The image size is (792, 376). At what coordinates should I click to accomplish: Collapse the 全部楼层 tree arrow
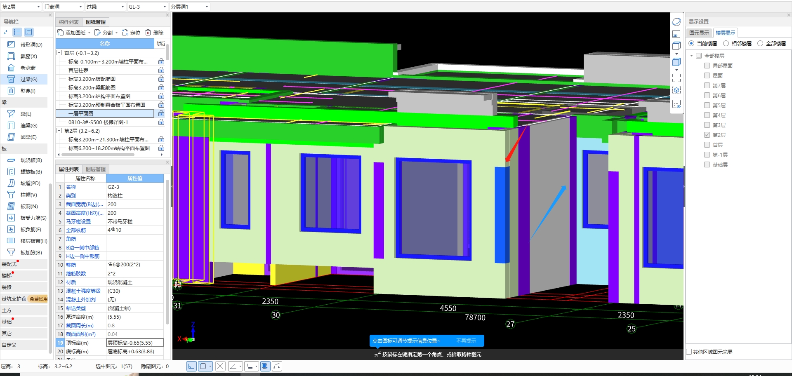click(x=691, y=56)
